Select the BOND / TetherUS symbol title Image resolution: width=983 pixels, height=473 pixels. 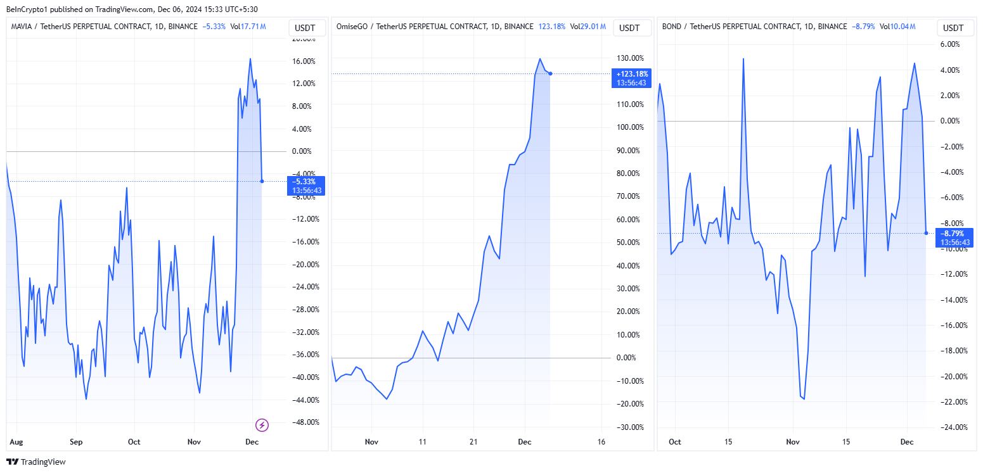[754, 27]
